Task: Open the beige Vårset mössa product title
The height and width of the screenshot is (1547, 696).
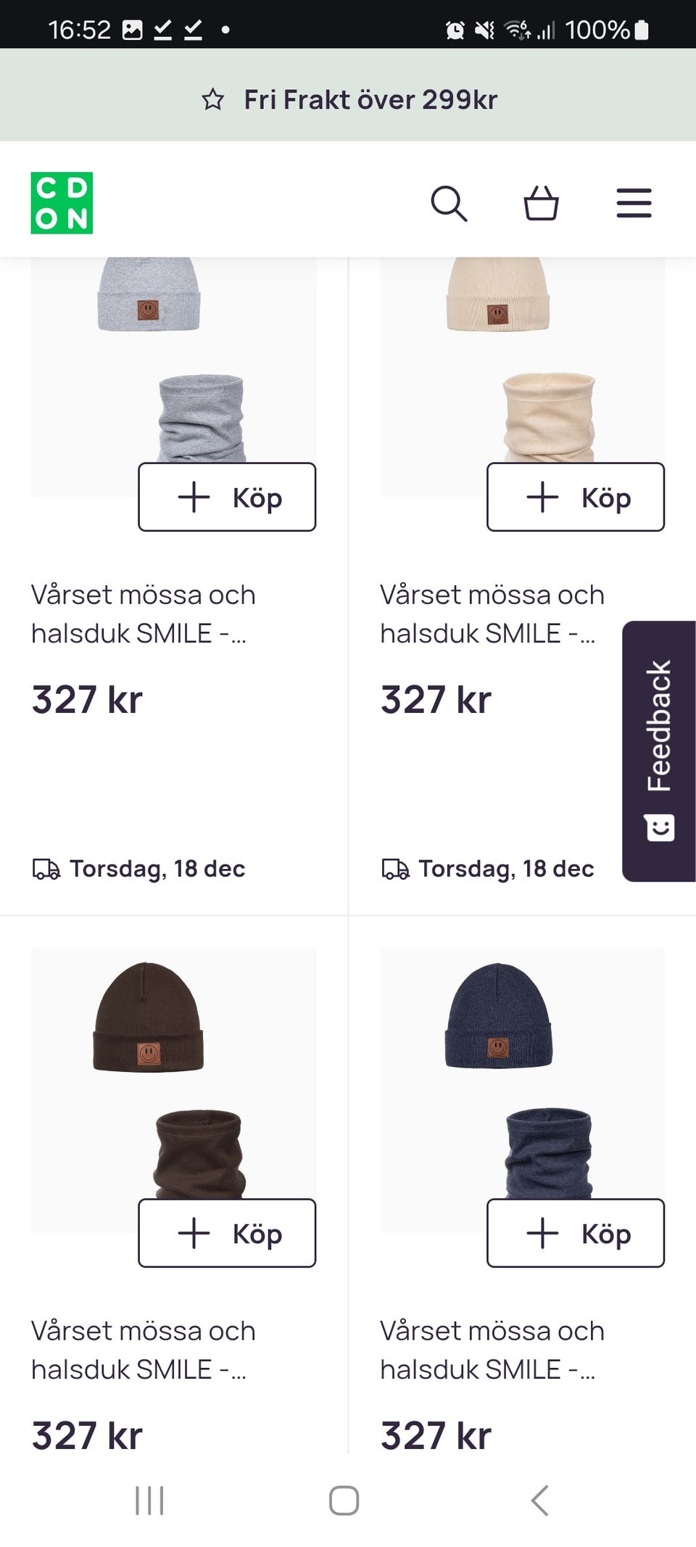Action: [492, 614]
